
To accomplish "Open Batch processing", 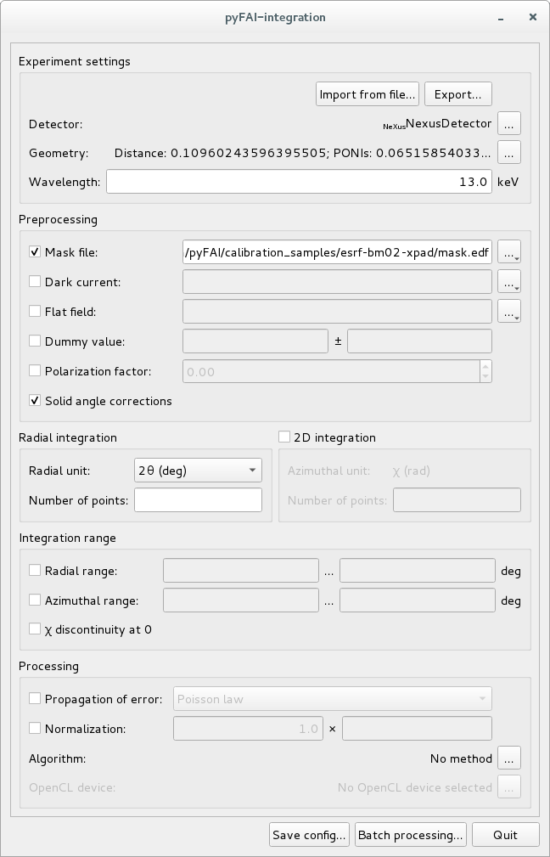I will click(411, 835).
